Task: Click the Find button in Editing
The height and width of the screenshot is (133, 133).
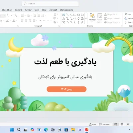Action: coord(128,14)
